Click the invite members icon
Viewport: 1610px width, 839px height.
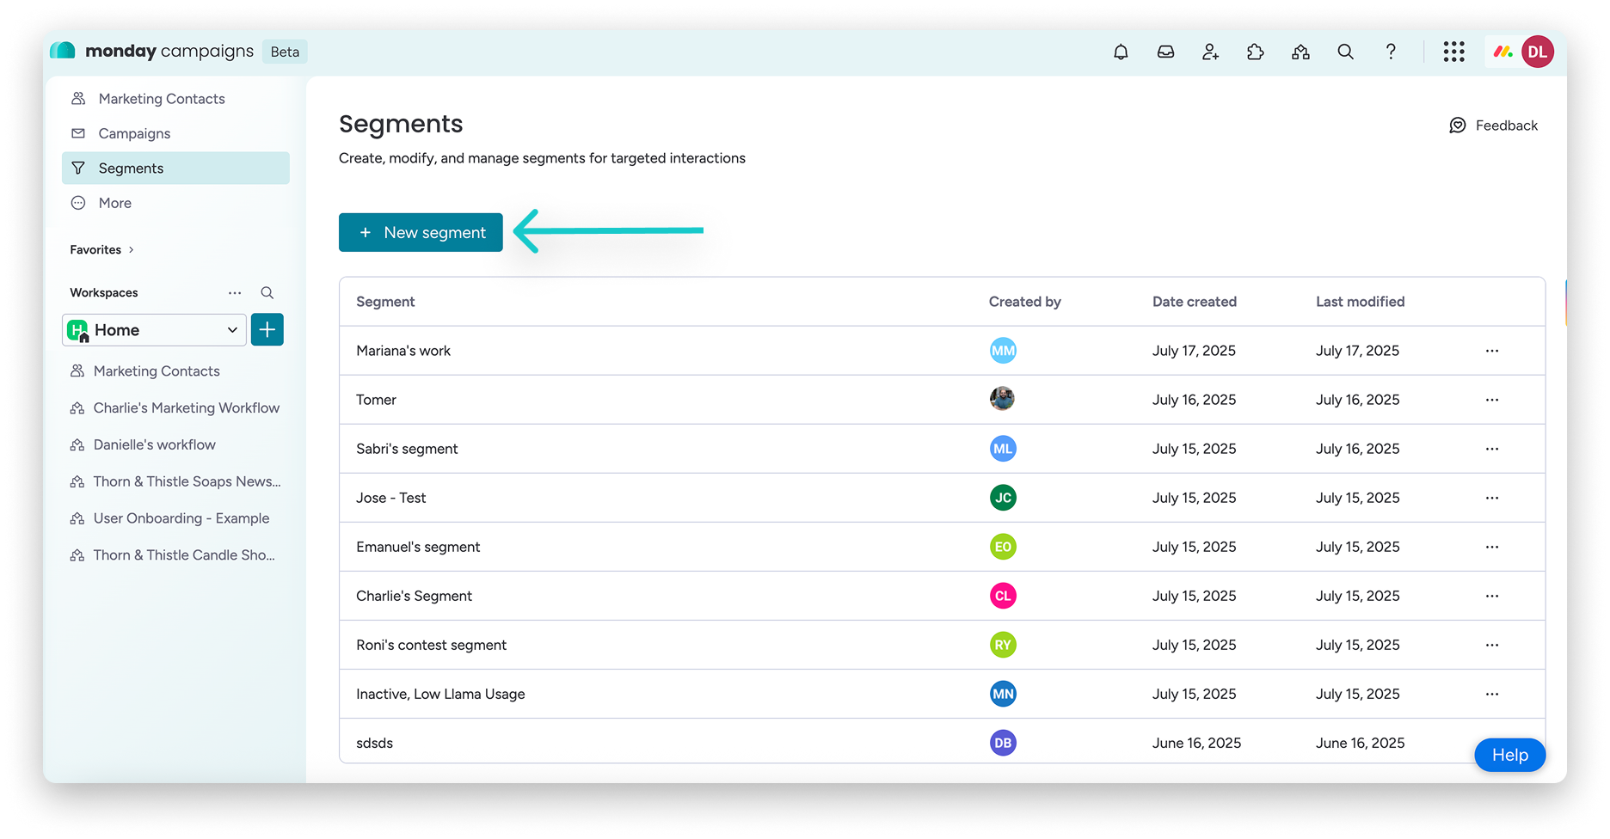click(1210, 52)
